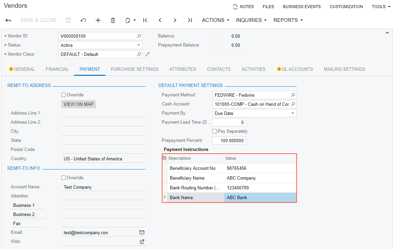Enable Override under Remit-To Address

tap(64, 95)
